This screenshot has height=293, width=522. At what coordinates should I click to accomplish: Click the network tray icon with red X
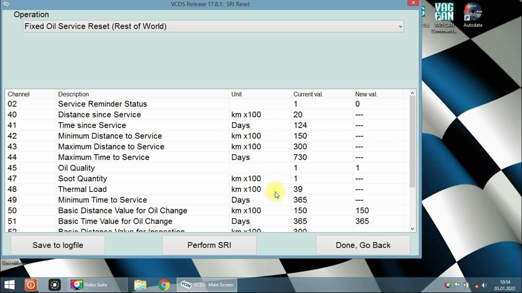(475, 285)
